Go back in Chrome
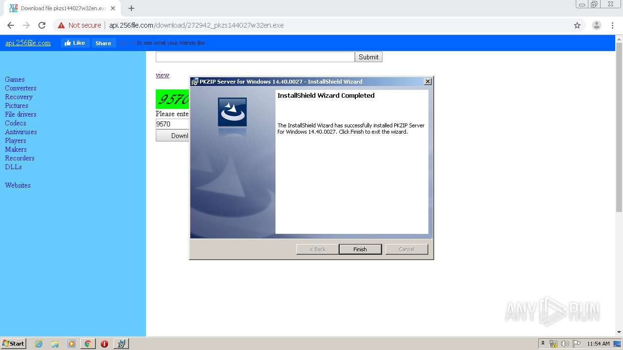Viewport: 623px width, 350px height. point(11,25)
